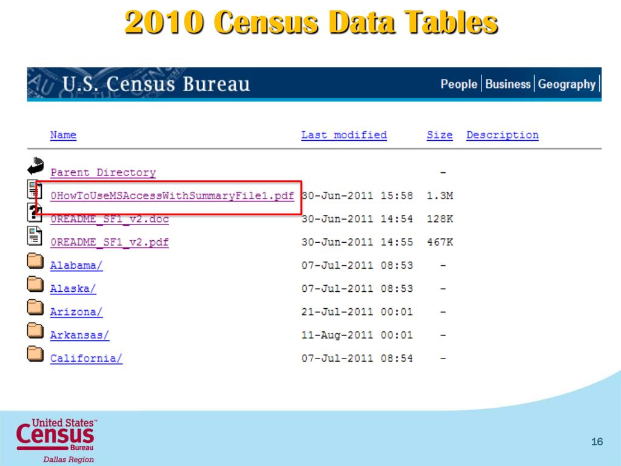The image size is (621, 466).
Task: Click the document icon beside 0HowToUseMSAccessWithSummaryFile1.pdf
Action: pos(35,189)
